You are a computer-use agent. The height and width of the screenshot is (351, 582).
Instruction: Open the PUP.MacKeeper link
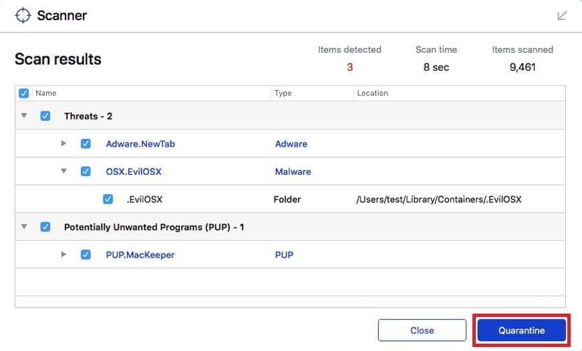(x=140, y=255)
